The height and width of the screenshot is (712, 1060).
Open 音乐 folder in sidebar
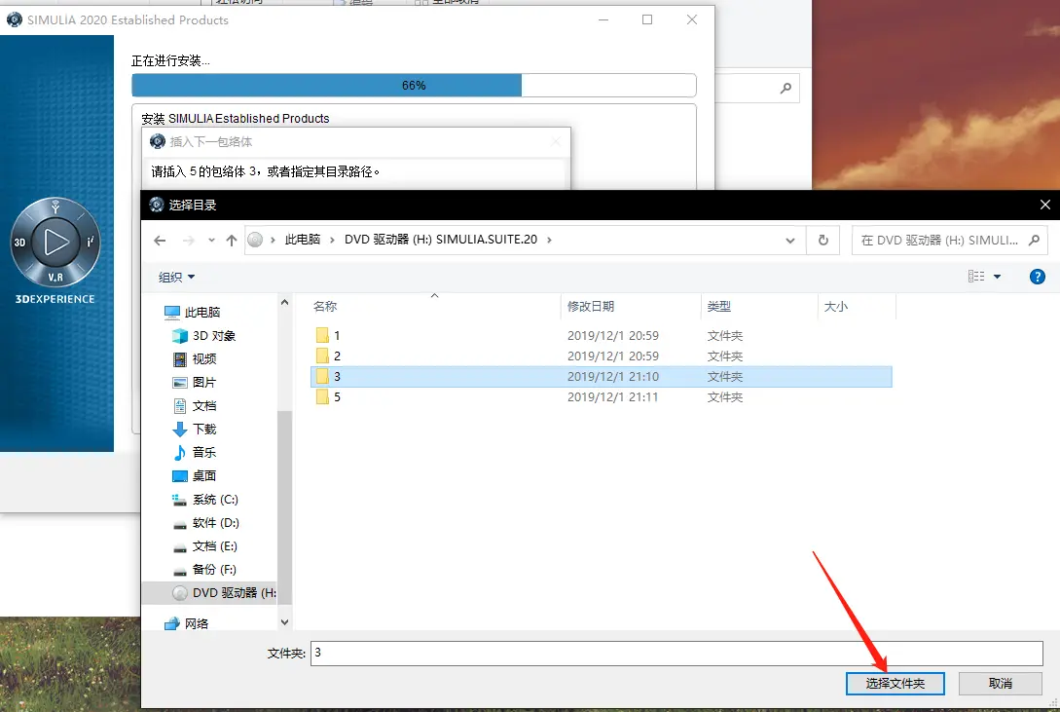[x=195, y=452]
